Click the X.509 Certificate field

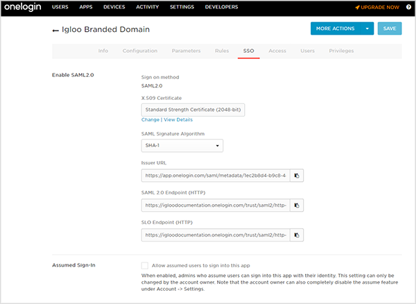[193, 110]
